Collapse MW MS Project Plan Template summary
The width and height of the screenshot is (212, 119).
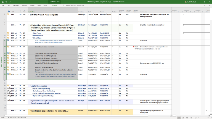tap(29, 15)
